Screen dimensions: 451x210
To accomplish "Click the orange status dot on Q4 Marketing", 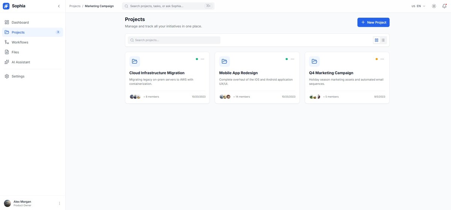I will 377,59.
